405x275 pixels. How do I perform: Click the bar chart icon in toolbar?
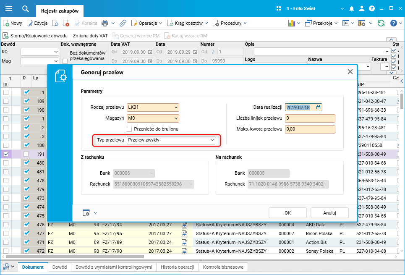tap(292, 24)
